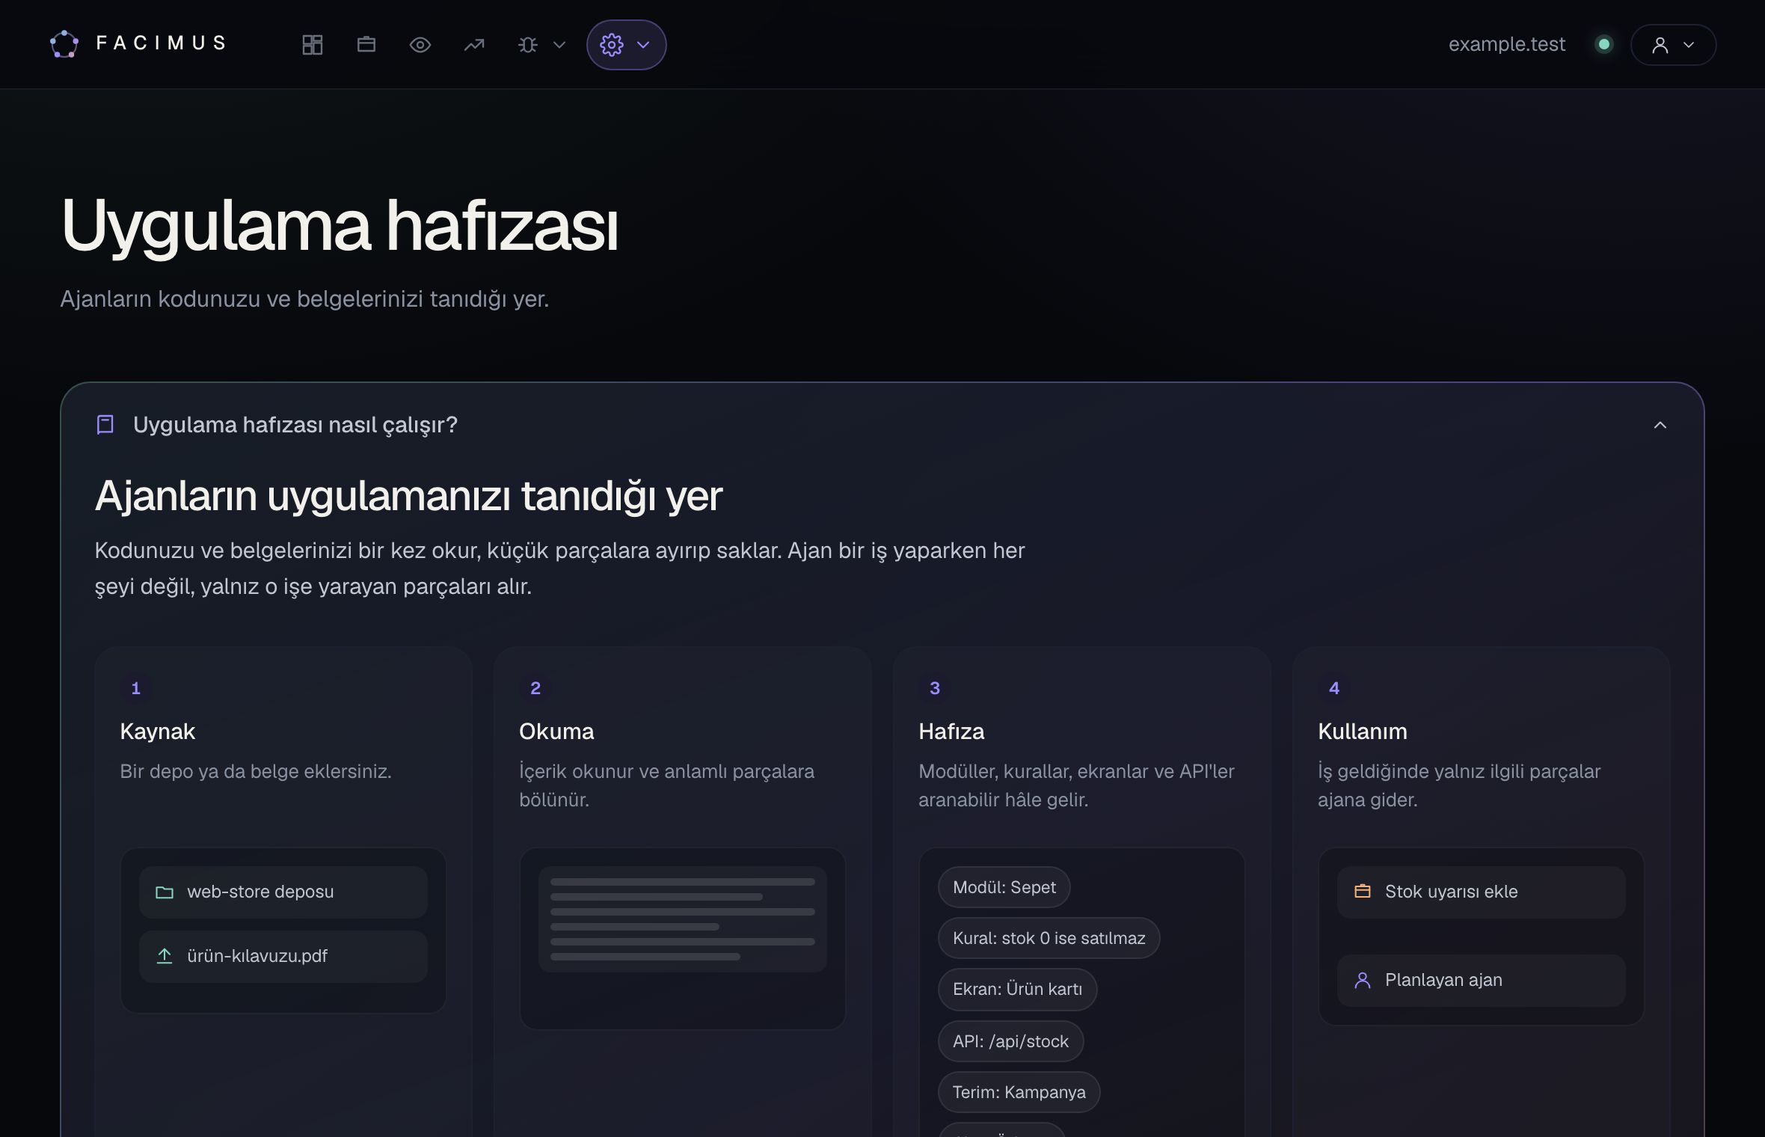The height and width of the screenshot is (1137, 1765).
Task: Click the 'Hafıza' step heading
Action: point(951,732)
